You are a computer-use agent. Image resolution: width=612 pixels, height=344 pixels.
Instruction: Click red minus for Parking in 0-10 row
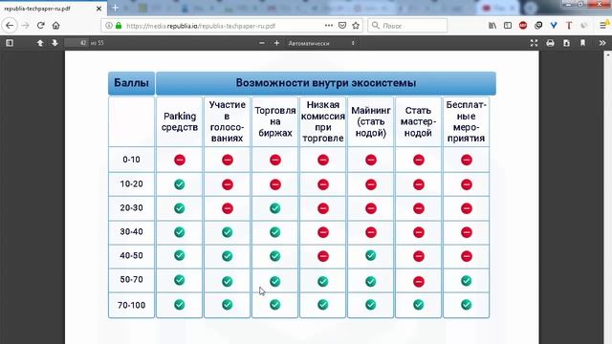tap(180, 160)
